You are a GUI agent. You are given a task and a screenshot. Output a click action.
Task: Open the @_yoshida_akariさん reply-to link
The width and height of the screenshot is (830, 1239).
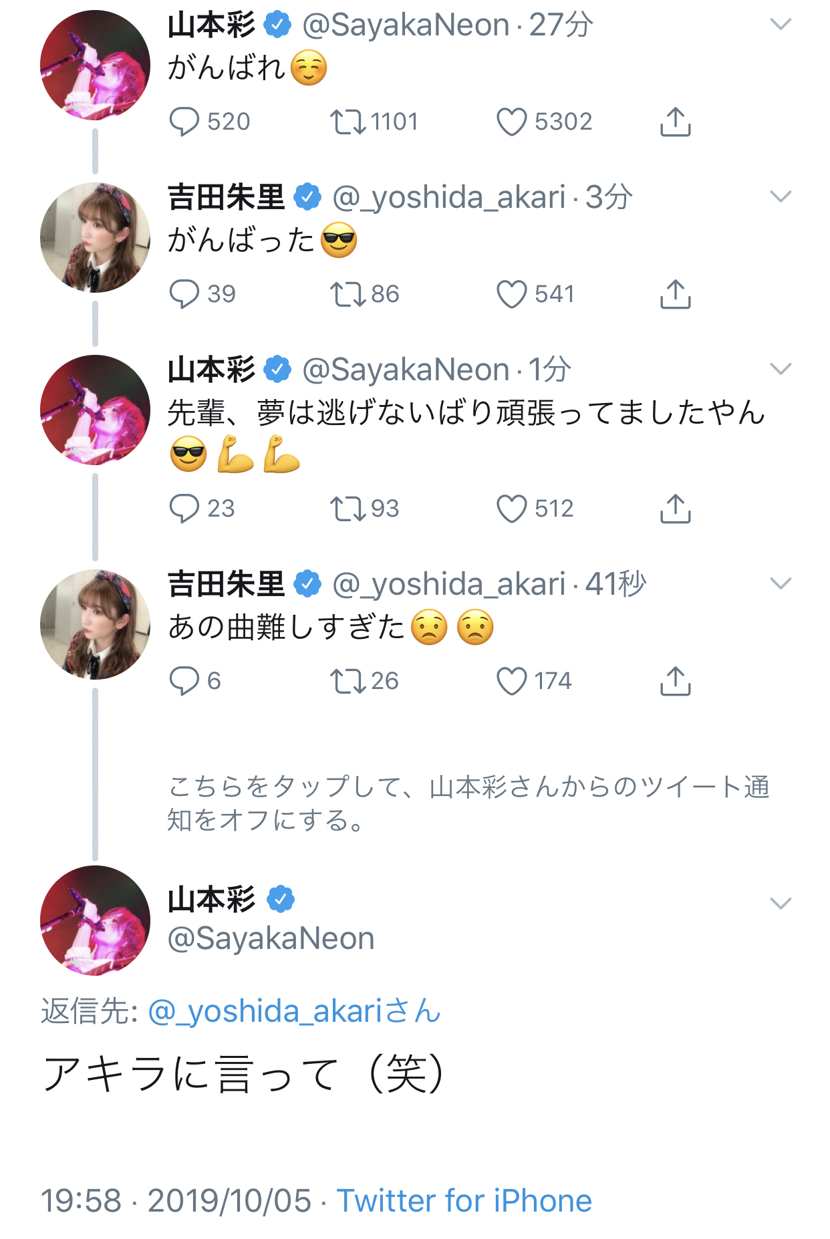(294, 1011)
